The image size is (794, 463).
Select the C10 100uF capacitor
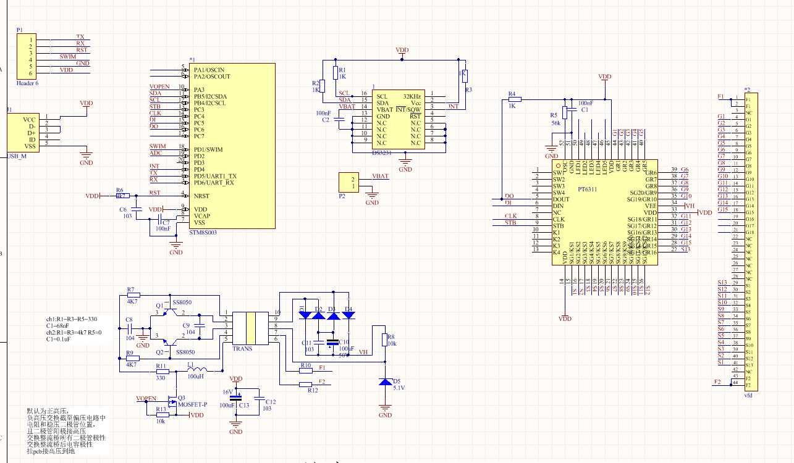332,341
